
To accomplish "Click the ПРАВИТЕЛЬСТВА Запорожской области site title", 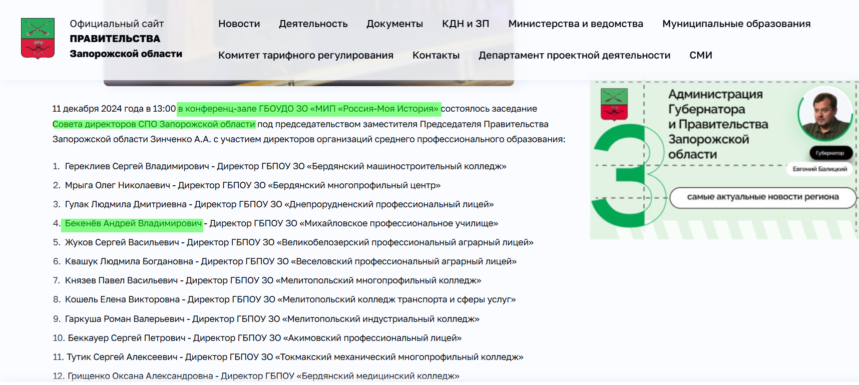I will click(x=126, y=46).
